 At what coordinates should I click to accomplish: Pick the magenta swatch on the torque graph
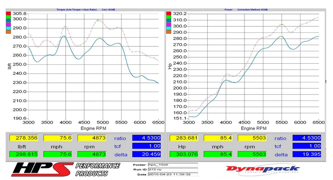coord(8,25)
